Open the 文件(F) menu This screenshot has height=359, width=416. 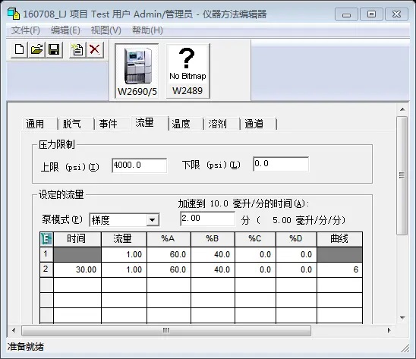point(26,30)
